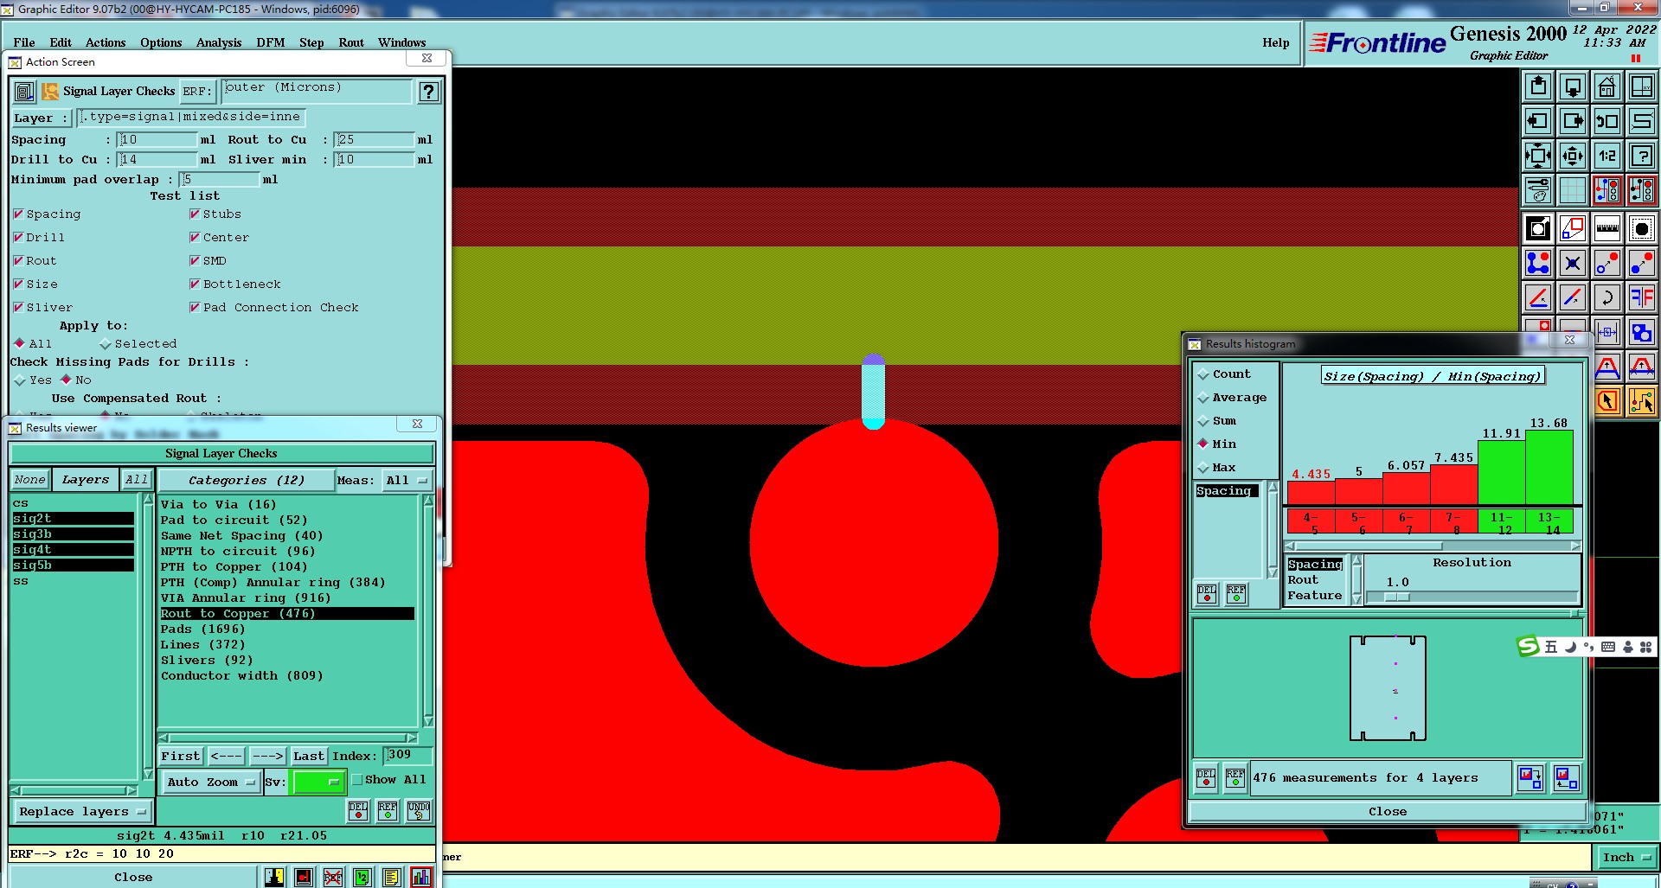The image size is (1661, 888).
Task: Click the overlapping blue shapes icon
Action: click(x=1641, y=332)
